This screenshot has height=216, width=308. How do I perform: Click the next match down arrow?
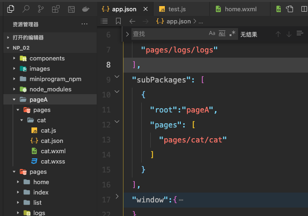289,34
